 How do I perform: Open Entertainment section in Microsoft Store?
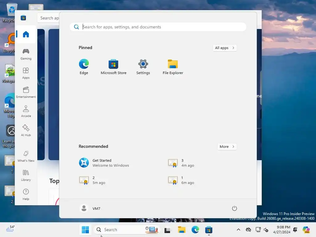pos(26,93)
